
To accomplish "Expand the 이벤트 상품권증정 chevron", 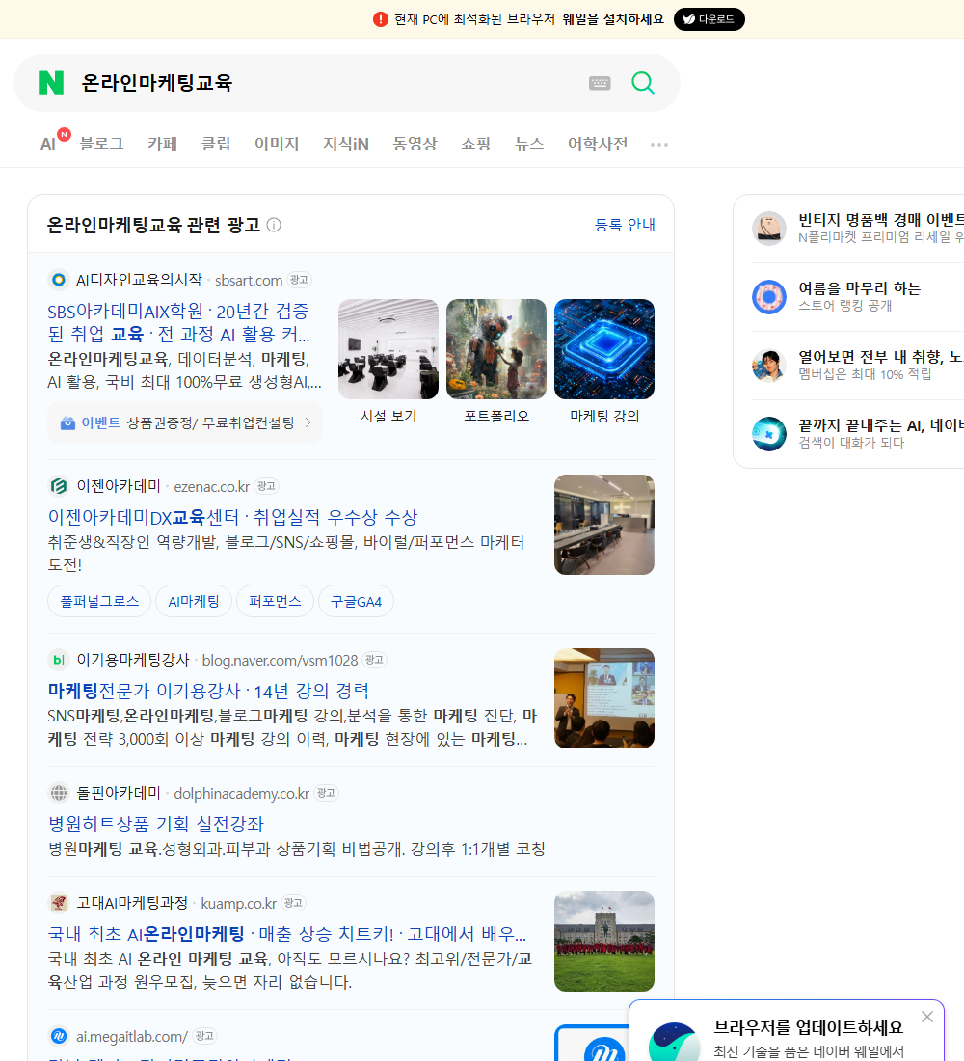I will point(308,422).
